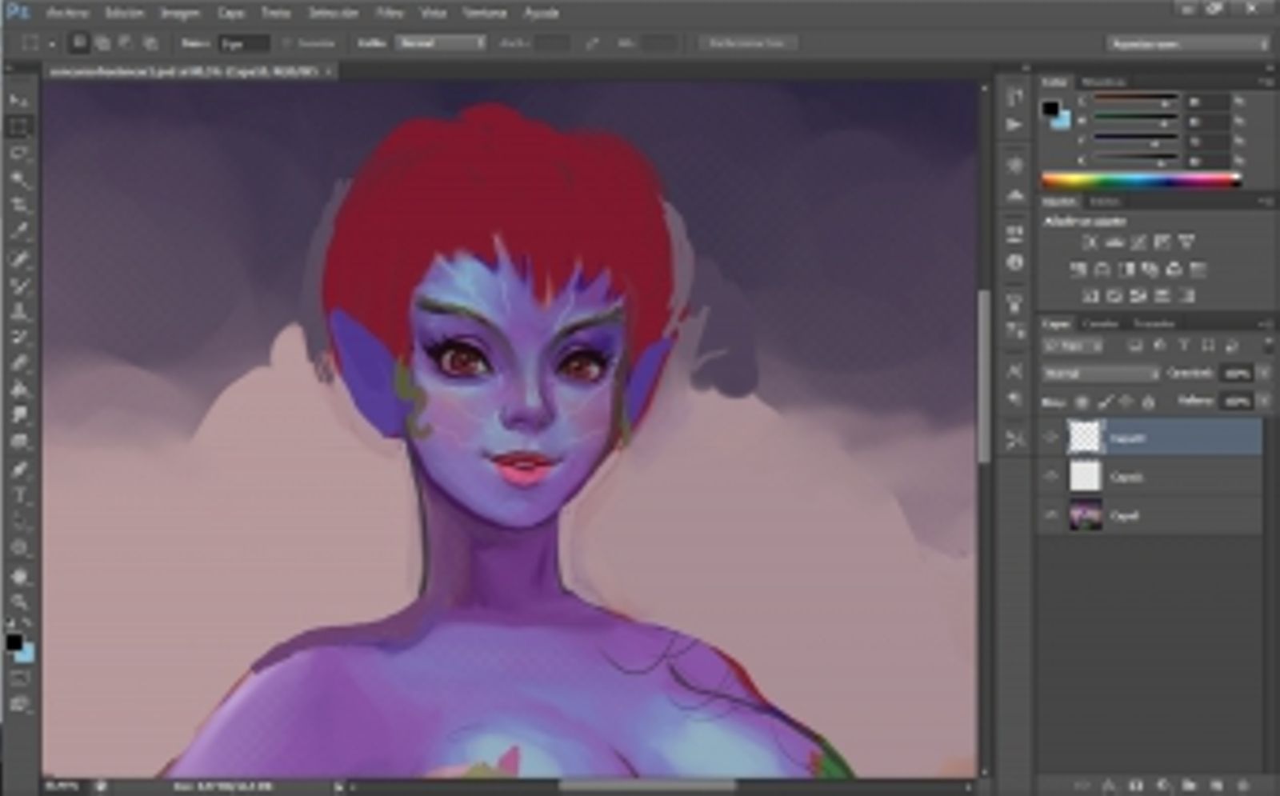
Task: Open the Archivo menu
Action: tap(67, 13)
